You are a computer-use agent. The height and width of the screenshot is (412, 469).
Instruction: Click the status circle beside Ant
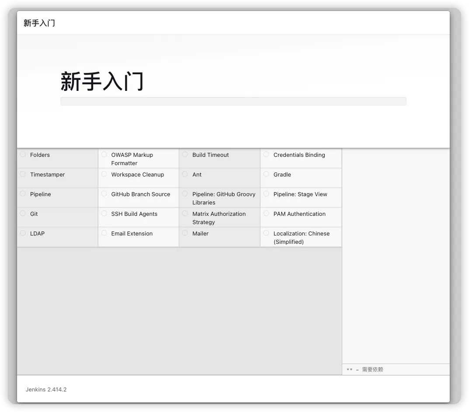pyautogui.click(x=185, y=174)
